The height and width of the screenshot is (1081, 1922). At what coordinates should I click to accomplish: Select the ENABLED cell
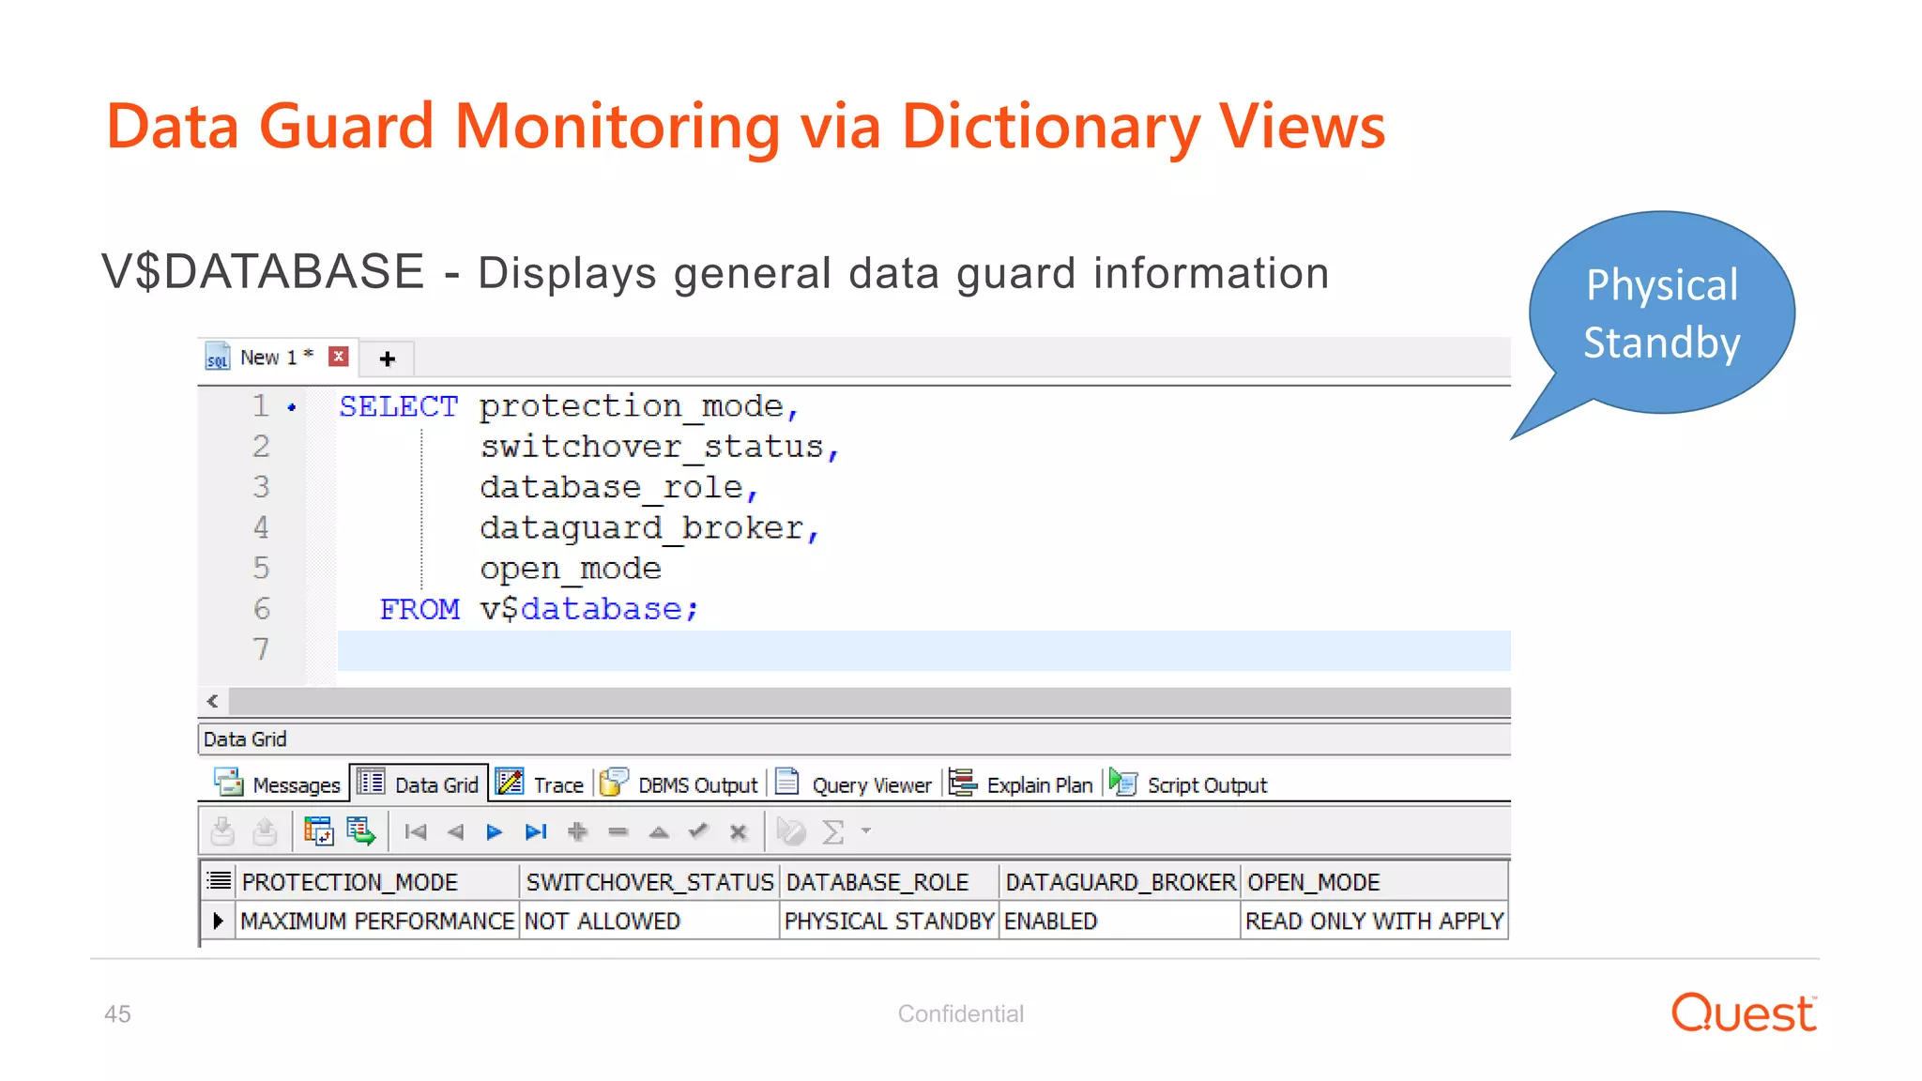click(x=1121, y=921)
